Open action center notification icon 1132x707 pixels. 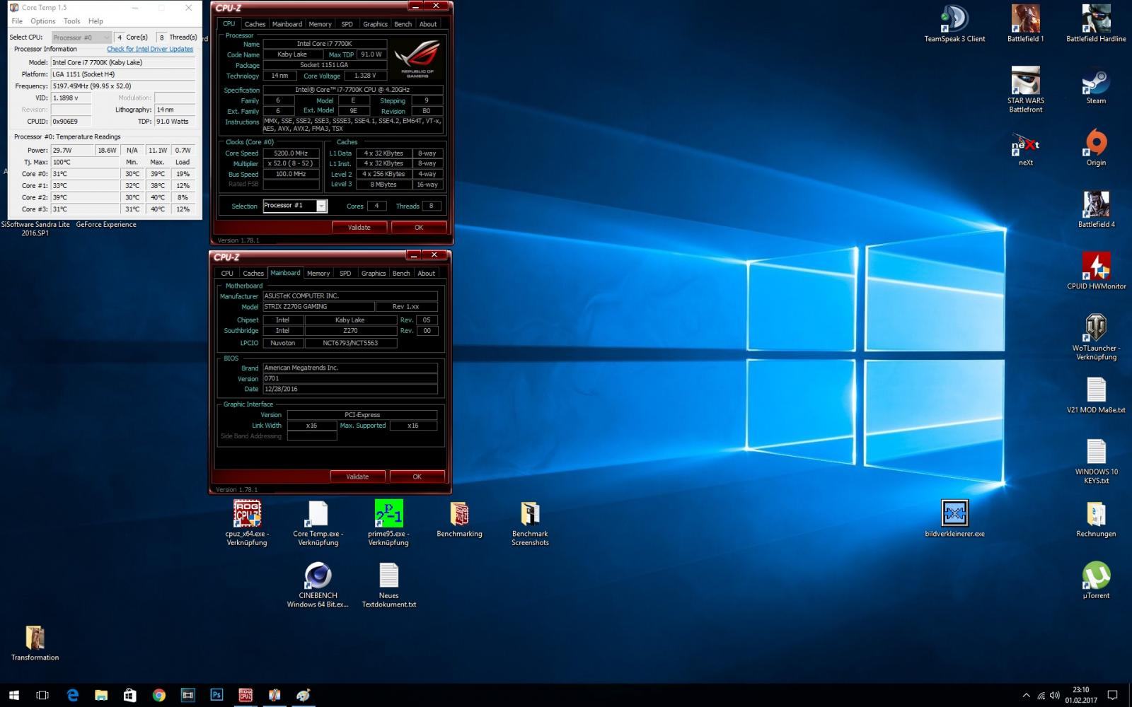1112,695
